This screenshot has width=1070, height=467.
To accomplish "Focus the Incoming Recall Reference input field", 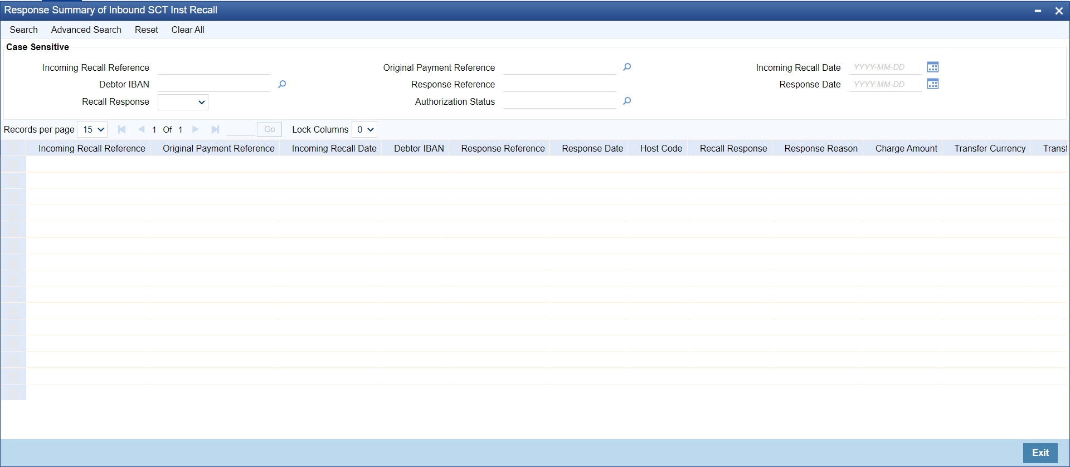I will 214,67.
